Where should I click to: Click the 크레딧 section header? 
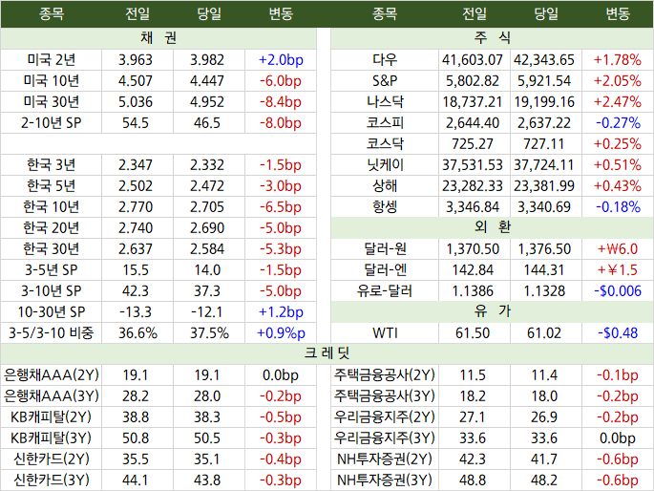click(327, 353)
